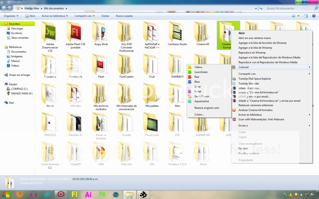Open Adobe Illustrator taskbar icon
This screenshot has width=319, height=199.
(88, 194)
